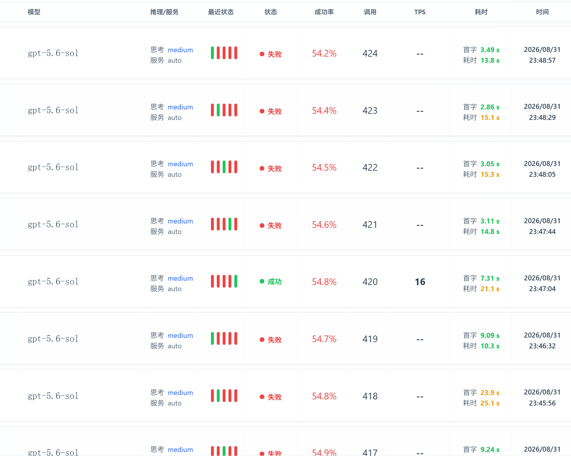
Task: Select the 54.8% success rate for call 420
Action: 324,282
